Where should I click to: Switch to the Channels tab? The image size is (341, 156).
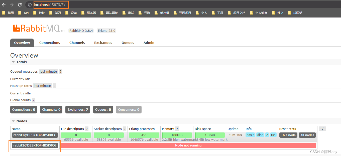coord(77,43)
